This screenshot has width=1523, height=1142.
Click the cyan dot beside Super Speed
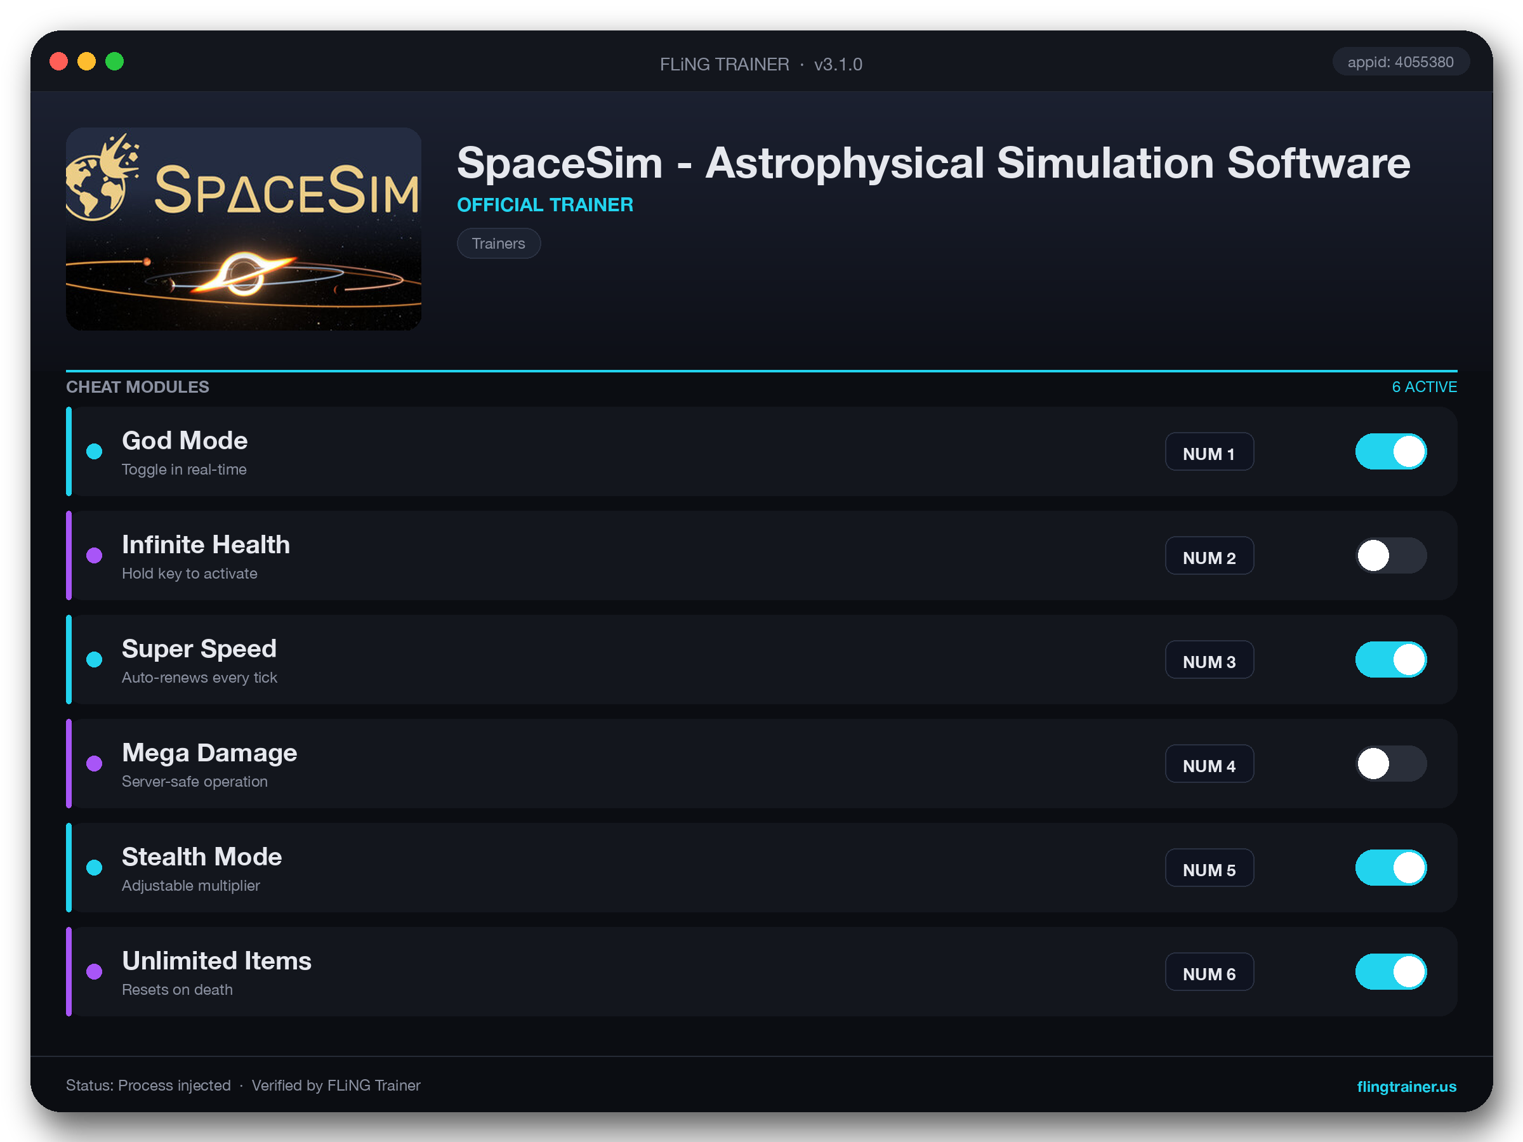(95, 659)
